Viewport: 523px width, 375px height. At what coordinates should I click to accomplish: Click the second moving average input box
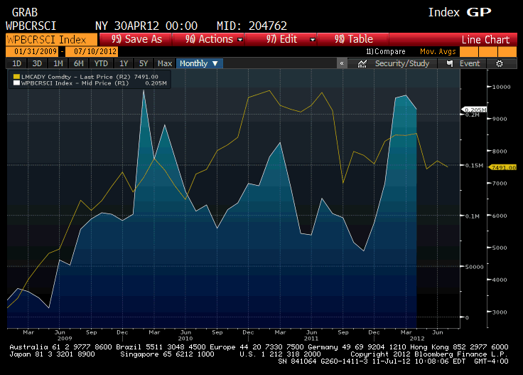[x=488, y=51]
